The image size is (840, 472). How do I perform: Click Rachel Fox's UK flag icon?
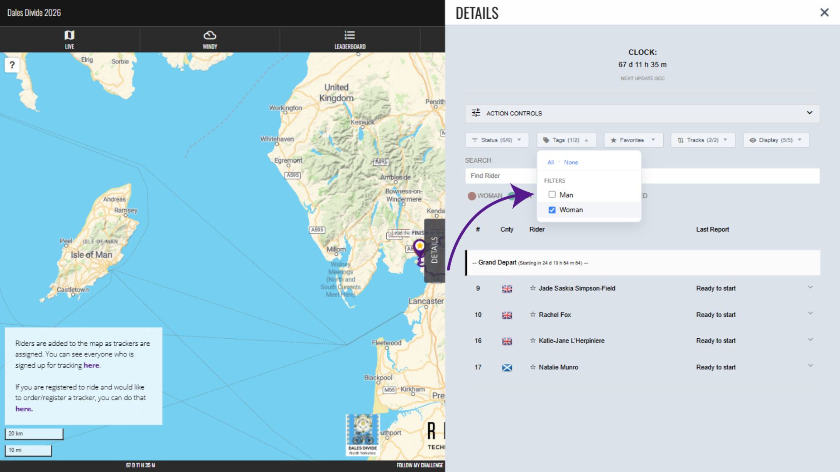pyautogui.click(x=507, y=315)
